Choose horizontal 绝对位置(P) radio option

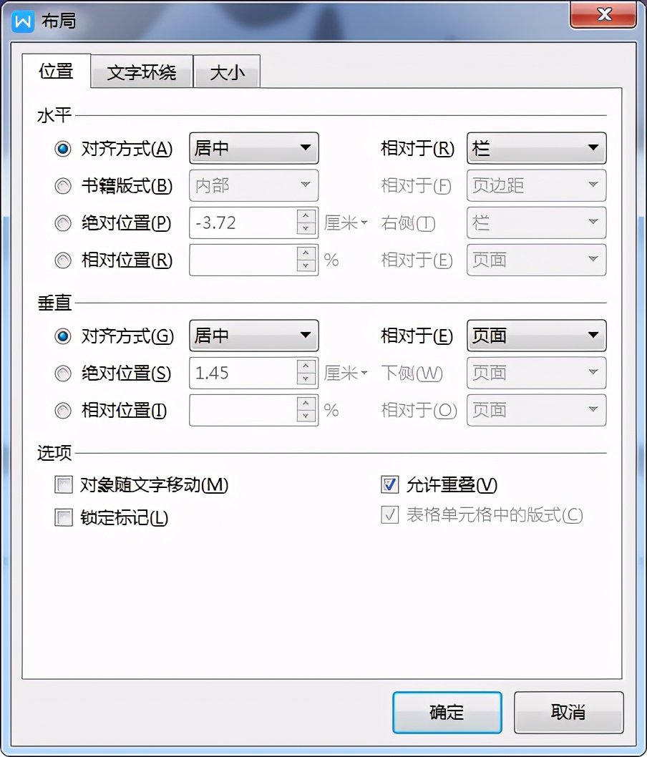click(x=63, y=223)
